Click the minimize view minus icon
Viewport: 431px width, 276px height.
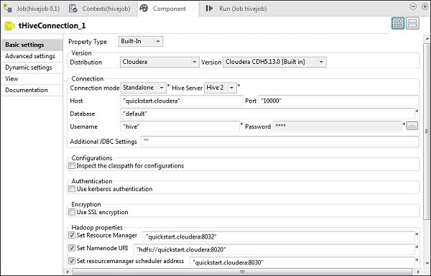[x=413, y=6]
